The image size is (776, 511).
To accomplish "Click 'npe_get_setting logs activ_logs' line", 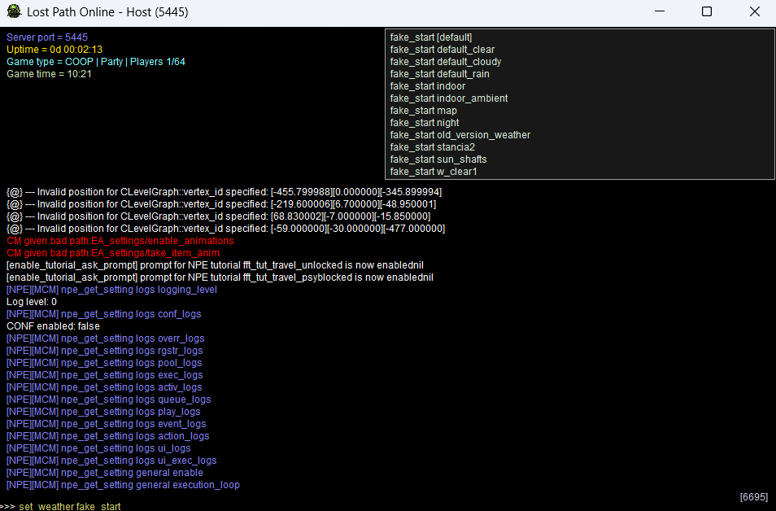I will click(x=104, y=387).
